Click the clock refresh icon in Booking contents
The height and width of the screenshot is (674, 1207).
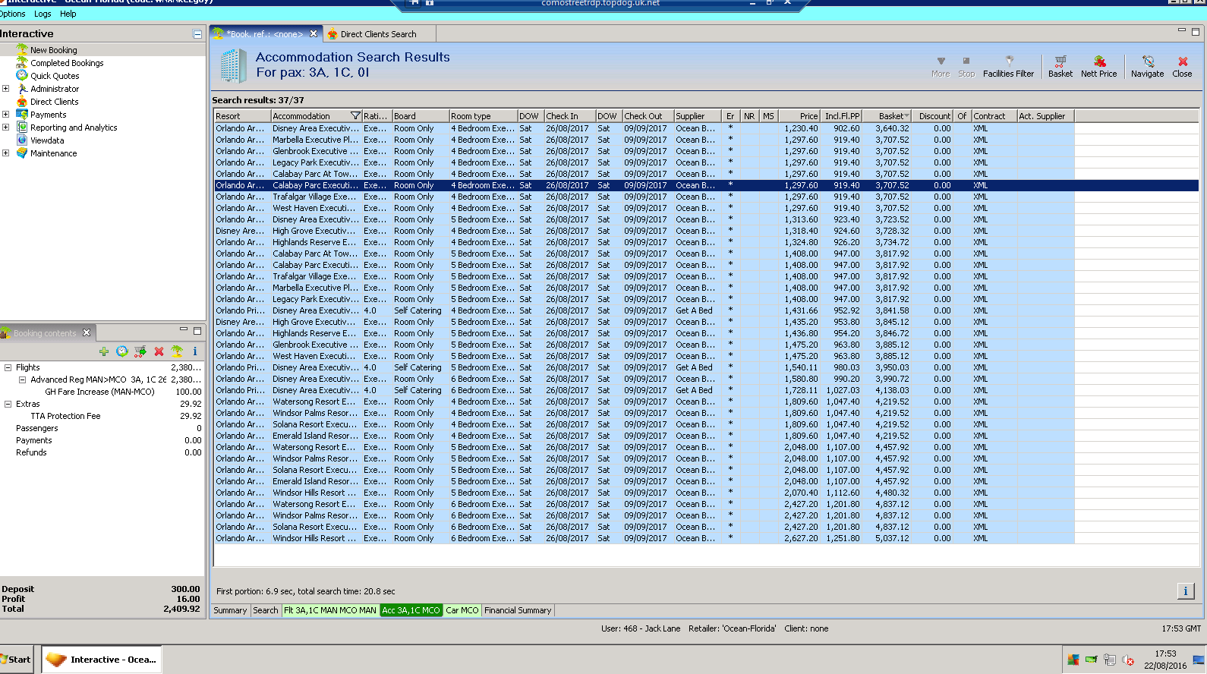[x=122, y=351]
